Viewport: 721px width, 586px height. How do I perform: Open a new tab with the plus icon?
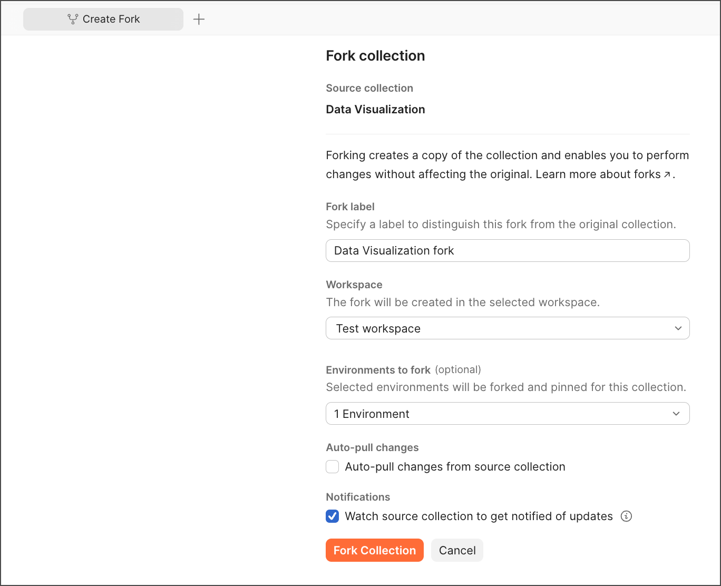pos(199,19)
